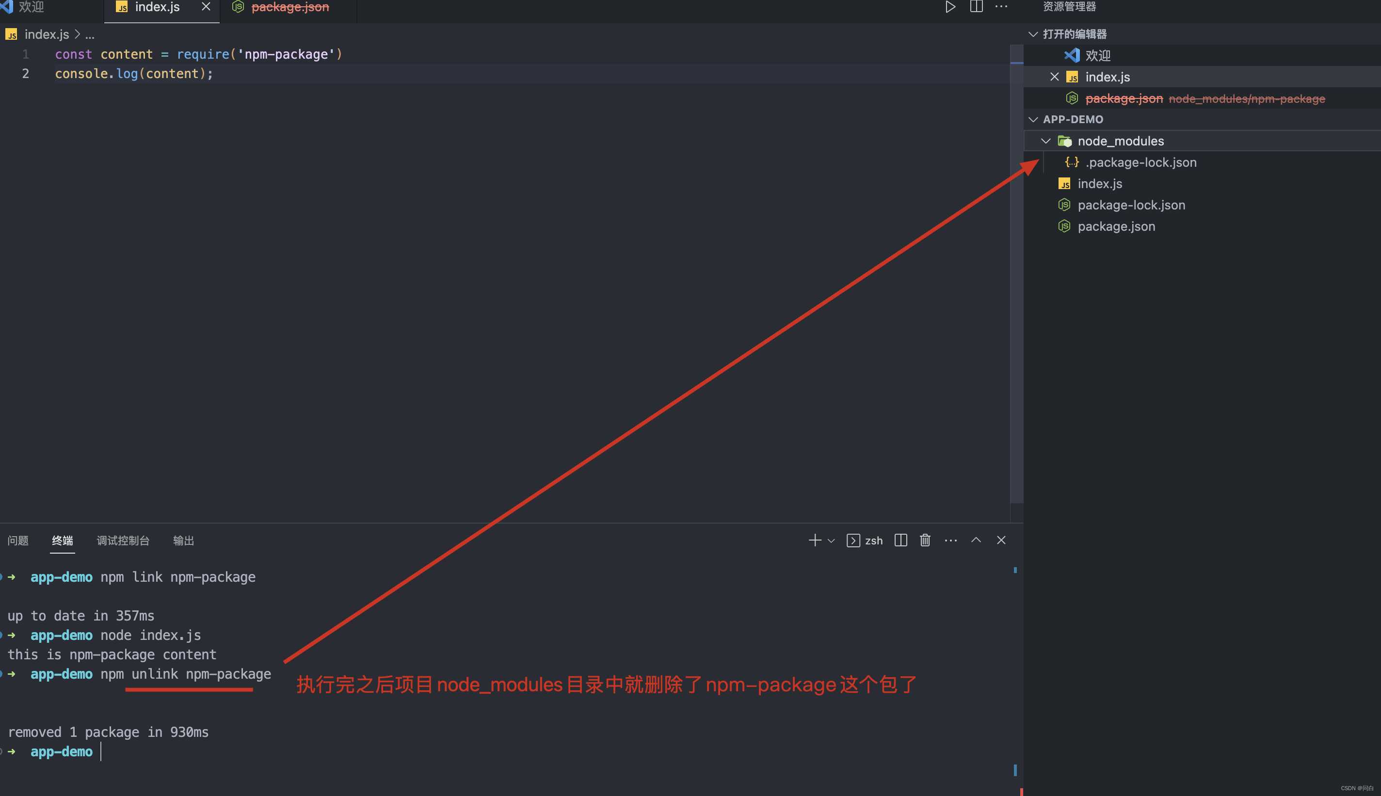The image size is (1381, 796).
Task: Collapse the 打开的编辑器 section
Action: pyautogui.click(x=1033, y=34)
